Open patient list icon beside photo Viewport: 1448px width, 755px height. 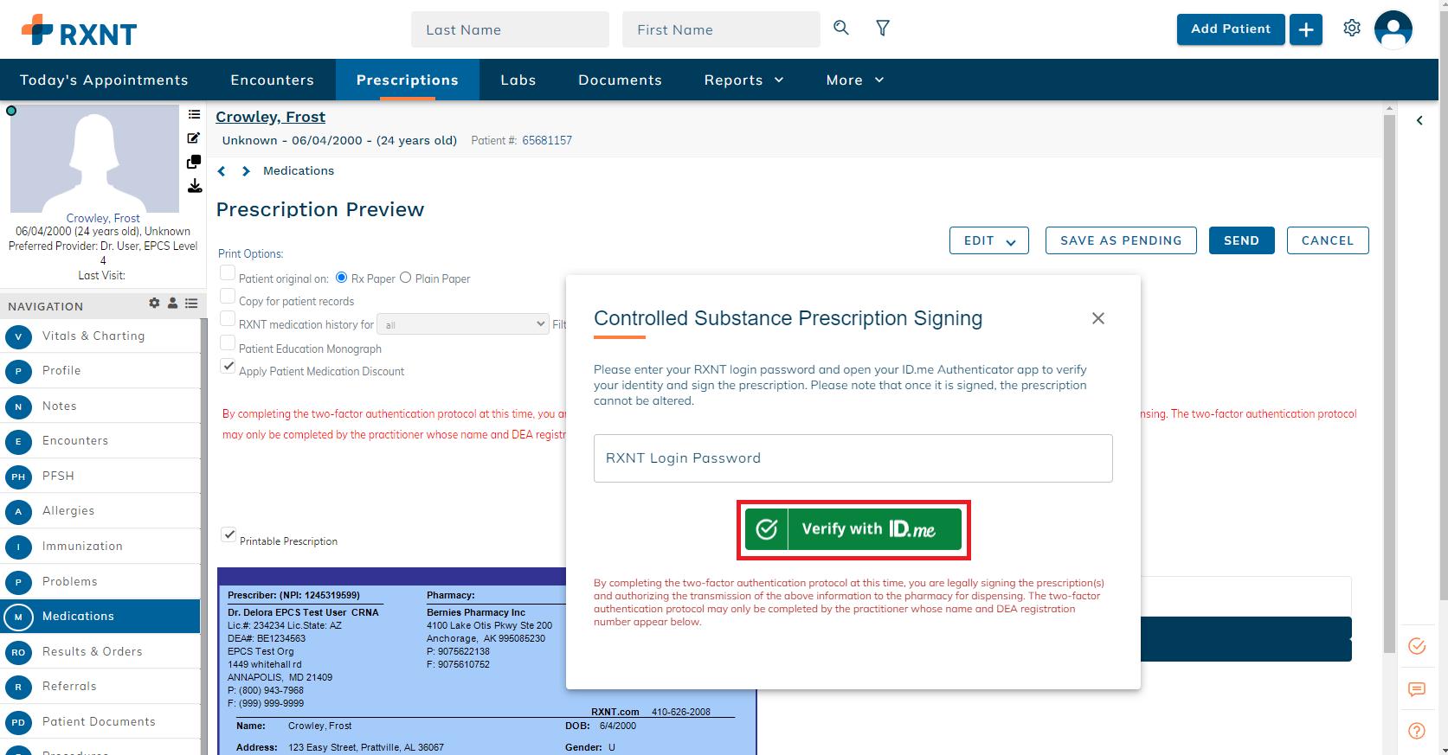pos(195,114)
